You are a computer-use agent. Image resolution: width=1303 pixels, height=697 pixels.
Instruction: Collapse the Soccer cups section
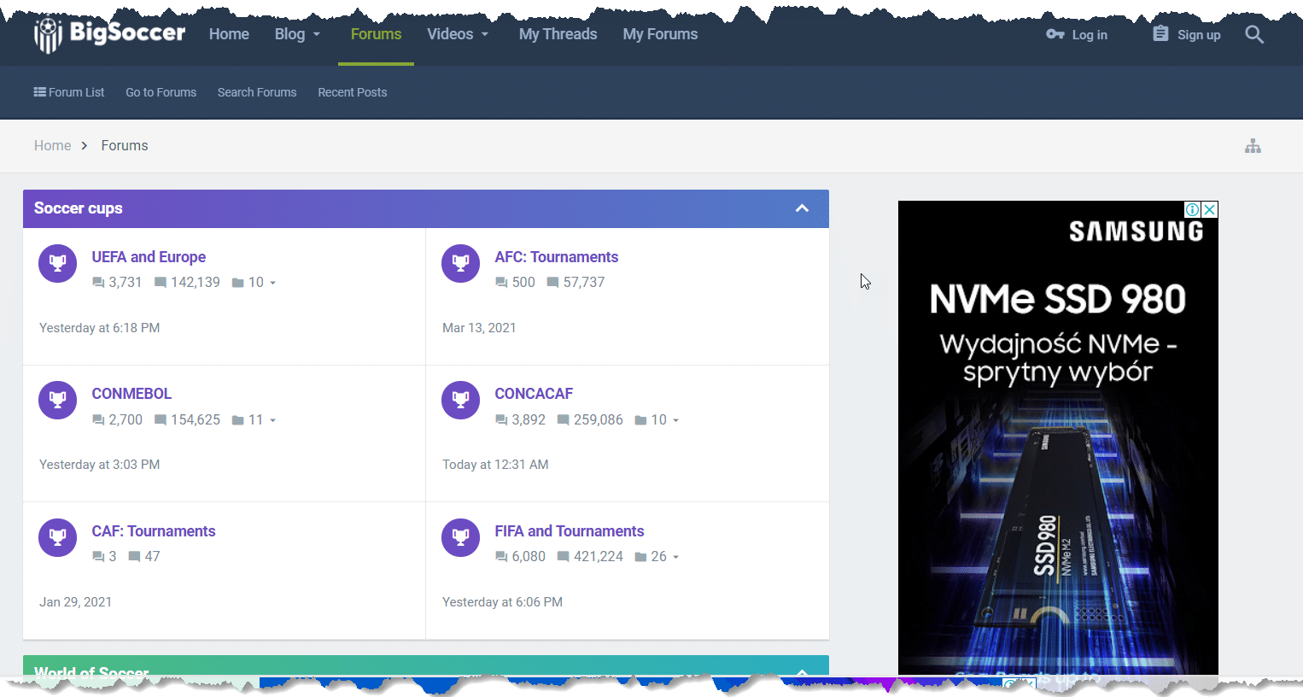pos(802,208)
